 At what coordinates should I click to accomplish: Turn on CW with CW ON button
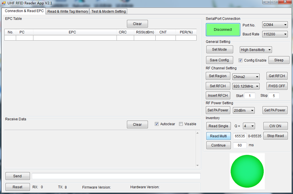275,126
